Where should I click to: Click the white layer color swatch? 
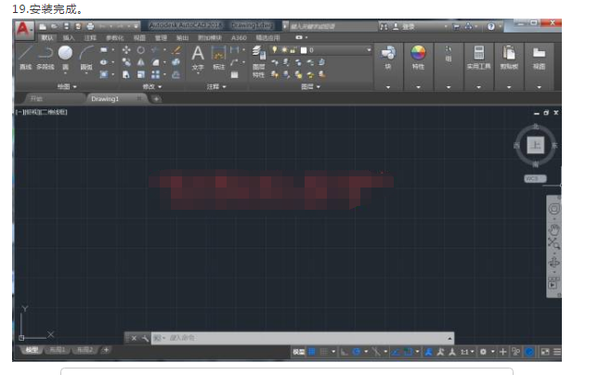(x=304, y=50)
